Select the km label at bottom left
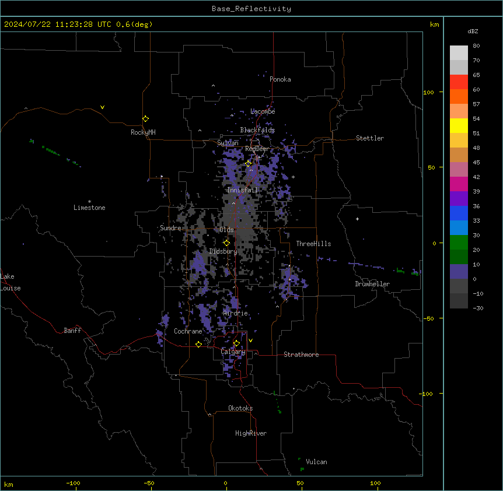 tap(9, 484)
